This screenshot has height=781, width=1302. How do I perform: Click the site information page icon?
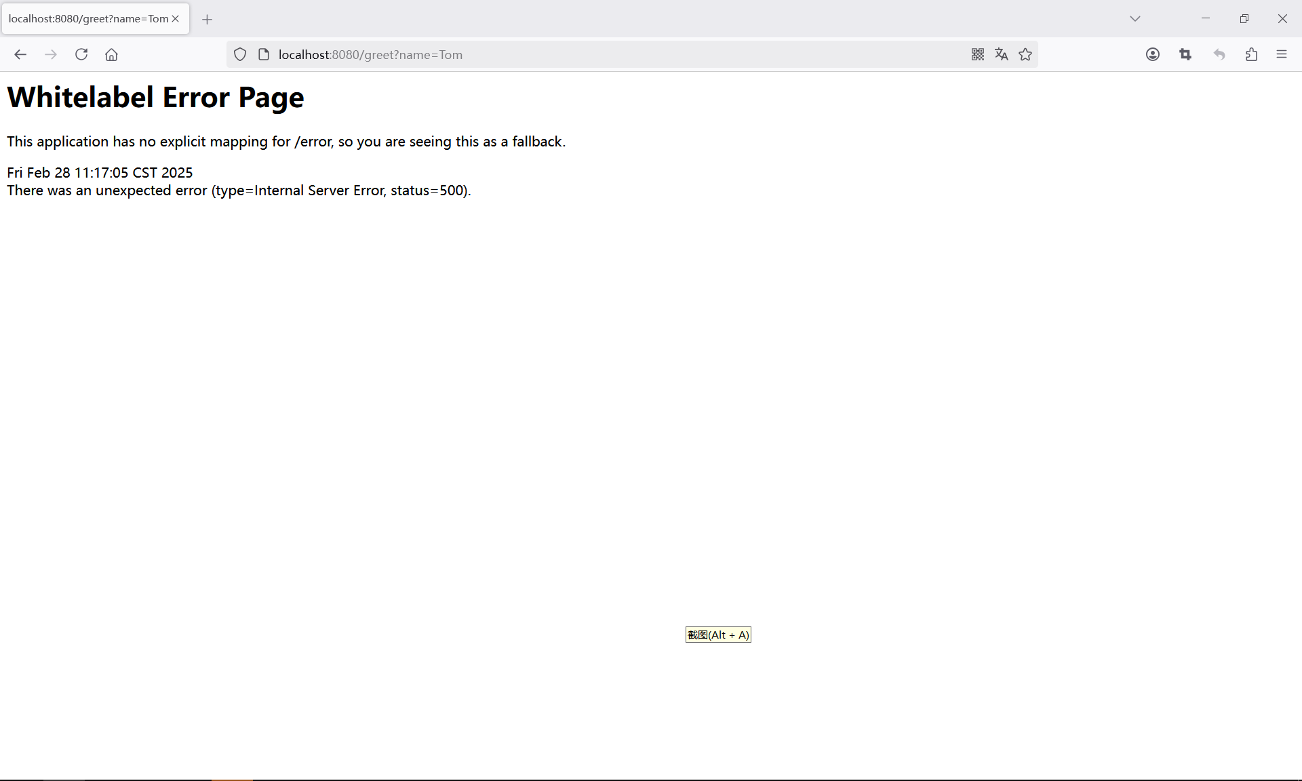[x=264, y=54]
